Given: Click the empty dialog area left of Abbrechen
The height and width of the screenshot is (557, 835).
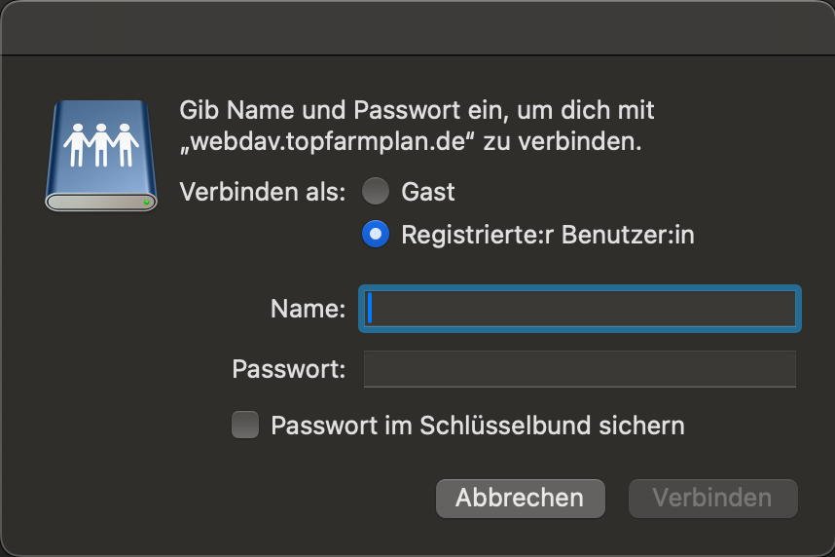Looking at the screenshot, I should pos(243,498).
